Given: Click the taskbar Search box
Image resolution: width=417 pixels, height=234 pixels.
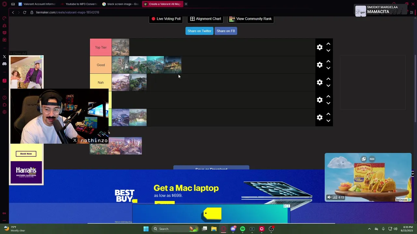Looking at the screenshot, I should 175,229.
